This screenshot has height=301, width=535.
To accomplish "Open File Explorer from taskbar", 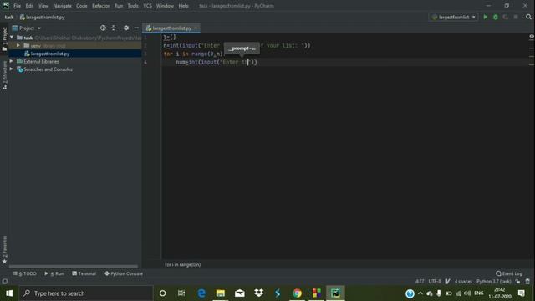I will click(x=221, y=293).
